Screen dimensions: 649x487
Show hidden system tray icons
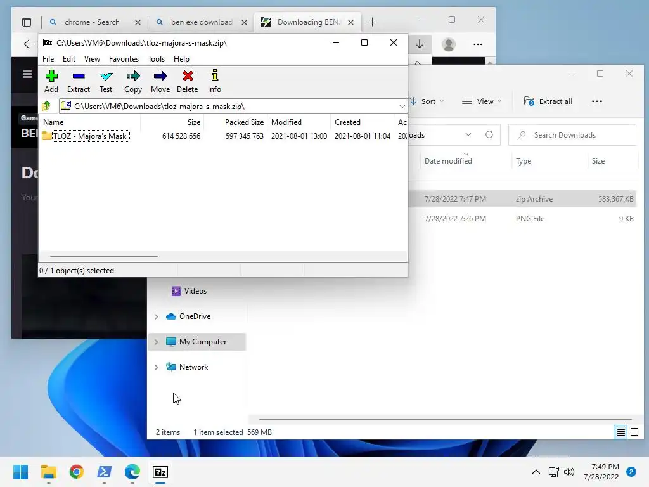[536, 472]
